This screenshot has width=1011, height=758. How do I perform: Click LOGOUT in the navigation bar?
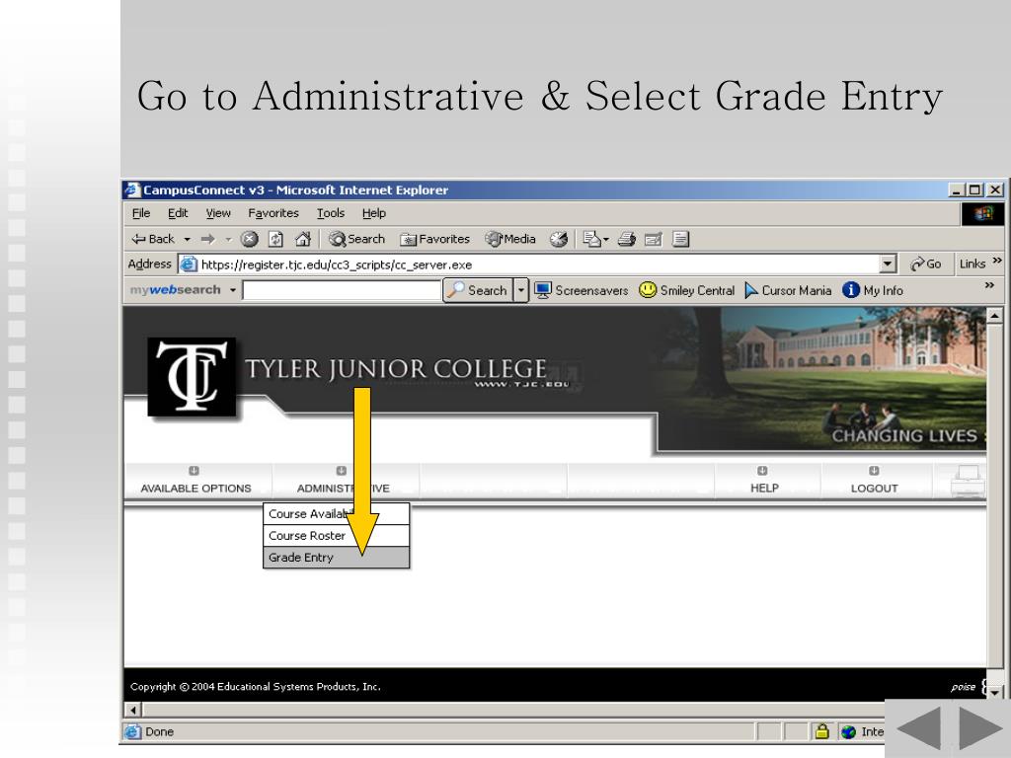(x=875, y=481)
